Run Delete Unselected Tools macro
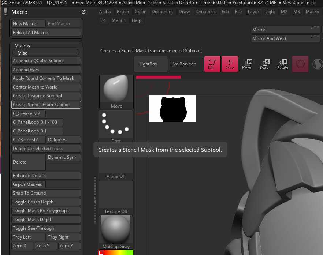This screenshot has height=255, width=323. click(46, 149)
